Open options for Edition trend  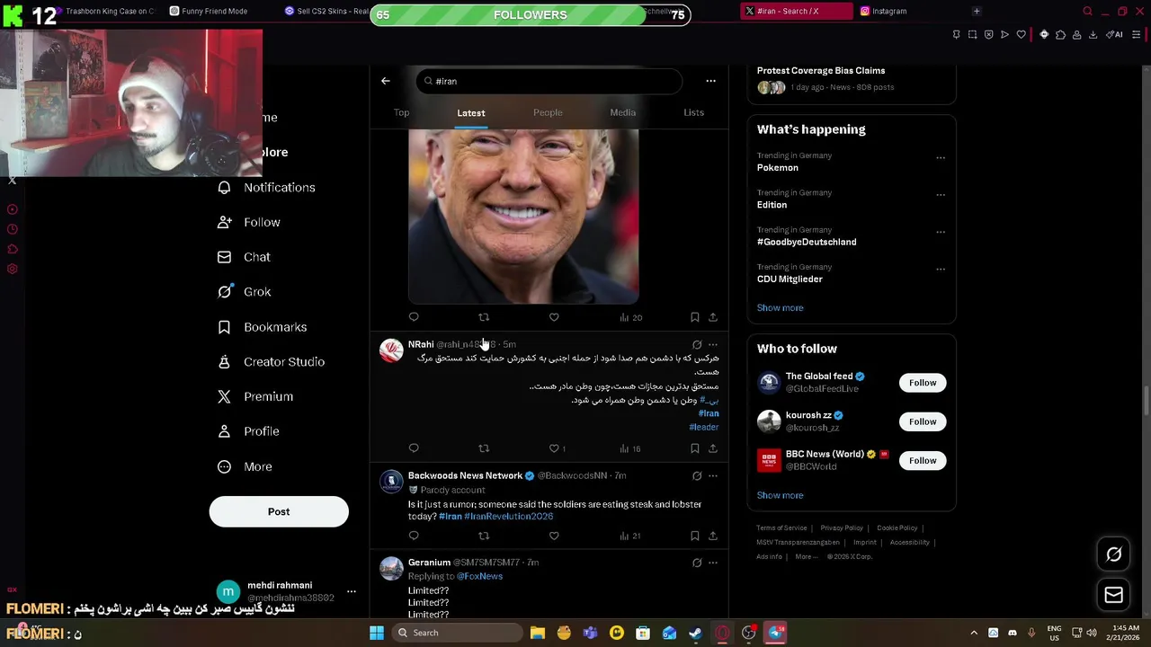click(941, 195)
